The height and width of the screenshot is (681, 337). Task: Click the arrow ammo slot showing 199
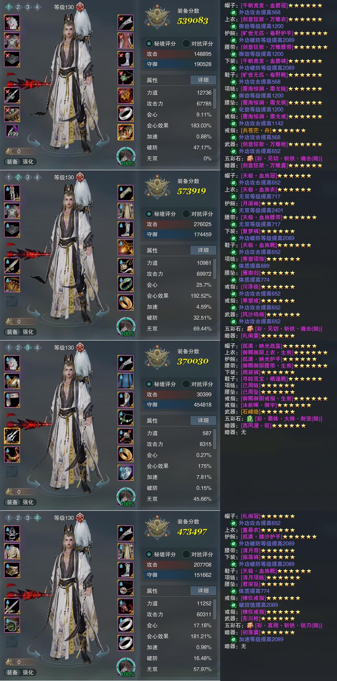click(x=12, y=131)
